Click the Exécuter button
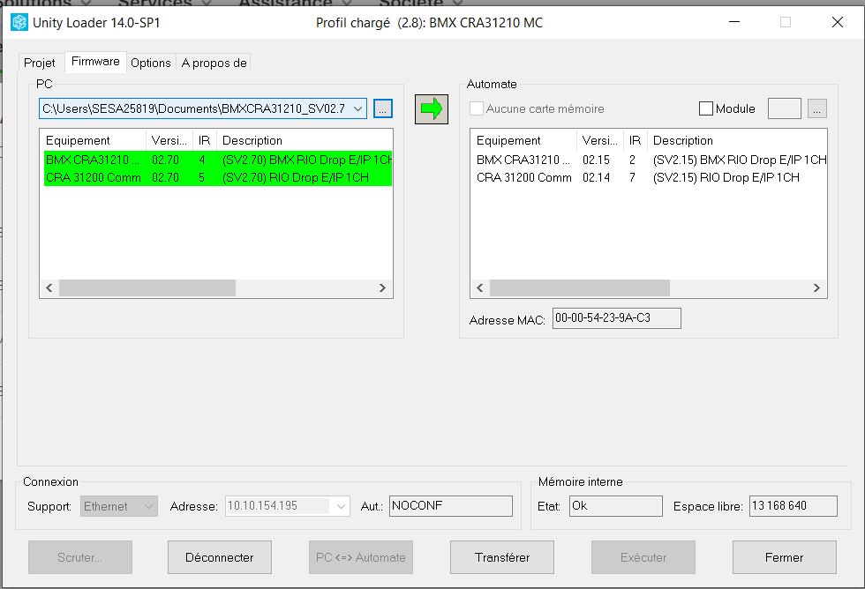The image size is (865, 589). tap(643, 557)
